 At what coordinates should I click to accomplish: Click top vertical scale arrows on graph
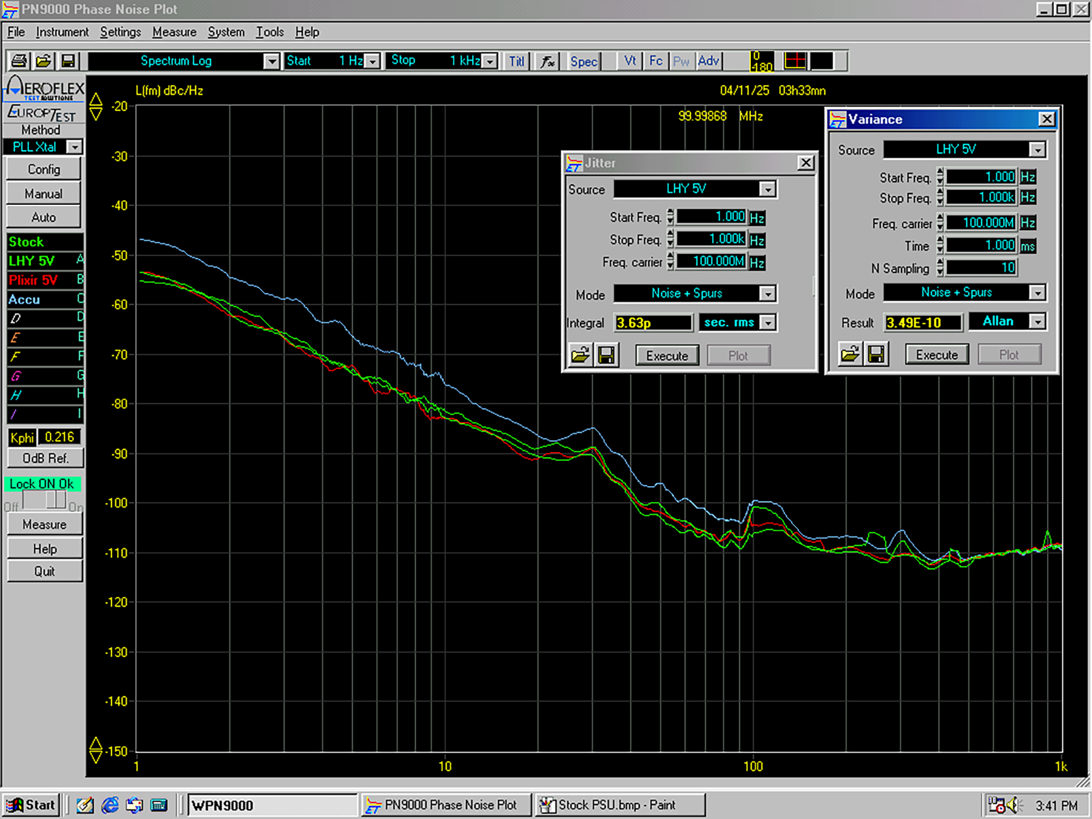(96, 106)
